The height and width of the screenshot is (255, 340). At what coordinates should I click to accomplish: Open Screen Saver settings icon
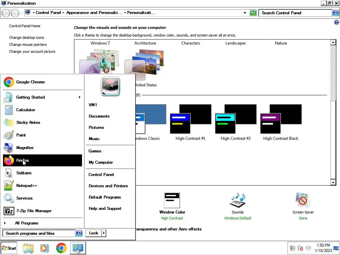pos(303,200)
